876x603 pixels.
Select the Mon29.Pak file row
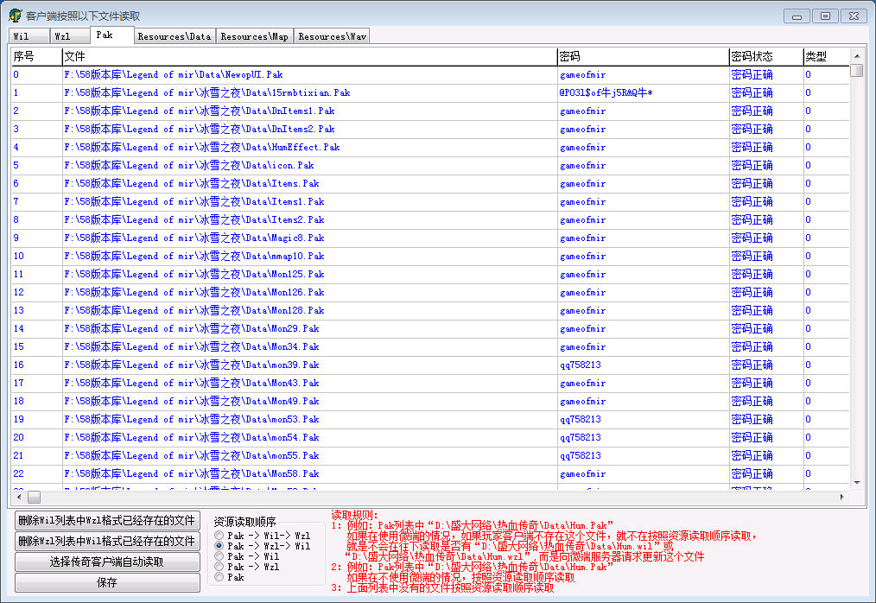click(430, 328)
